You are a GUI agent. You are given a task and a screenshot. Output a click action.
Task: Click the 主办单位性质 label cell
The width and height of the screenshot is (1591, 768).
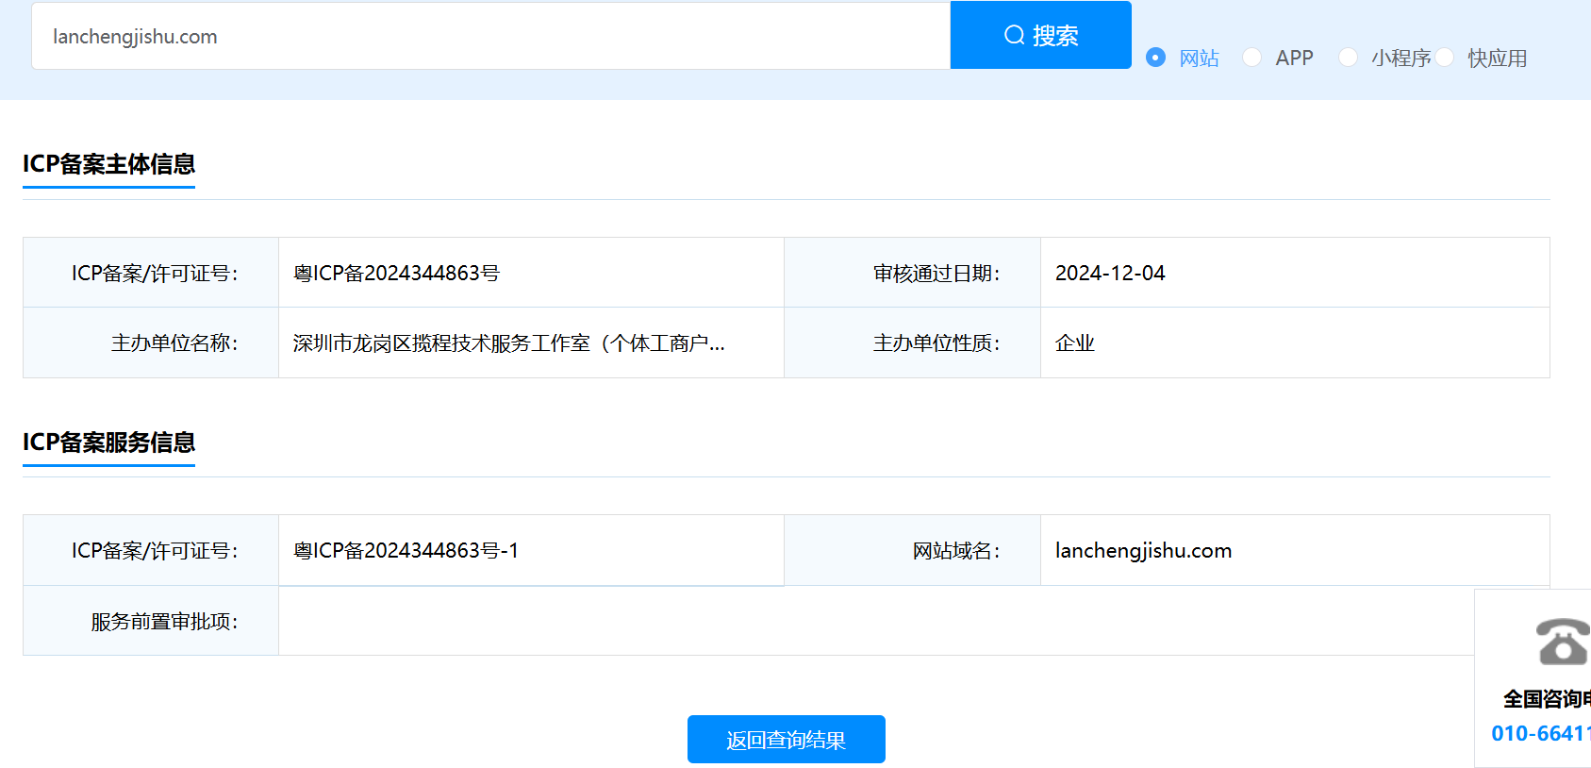(912, 342)
